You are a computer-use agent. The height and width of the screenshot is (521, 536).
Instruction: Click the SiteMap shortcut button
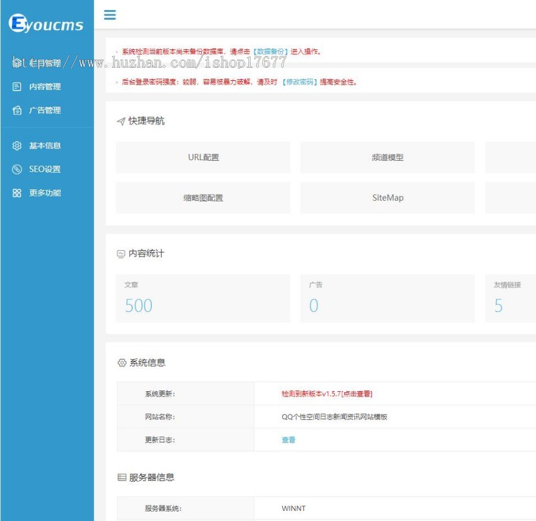coord(388,198)
